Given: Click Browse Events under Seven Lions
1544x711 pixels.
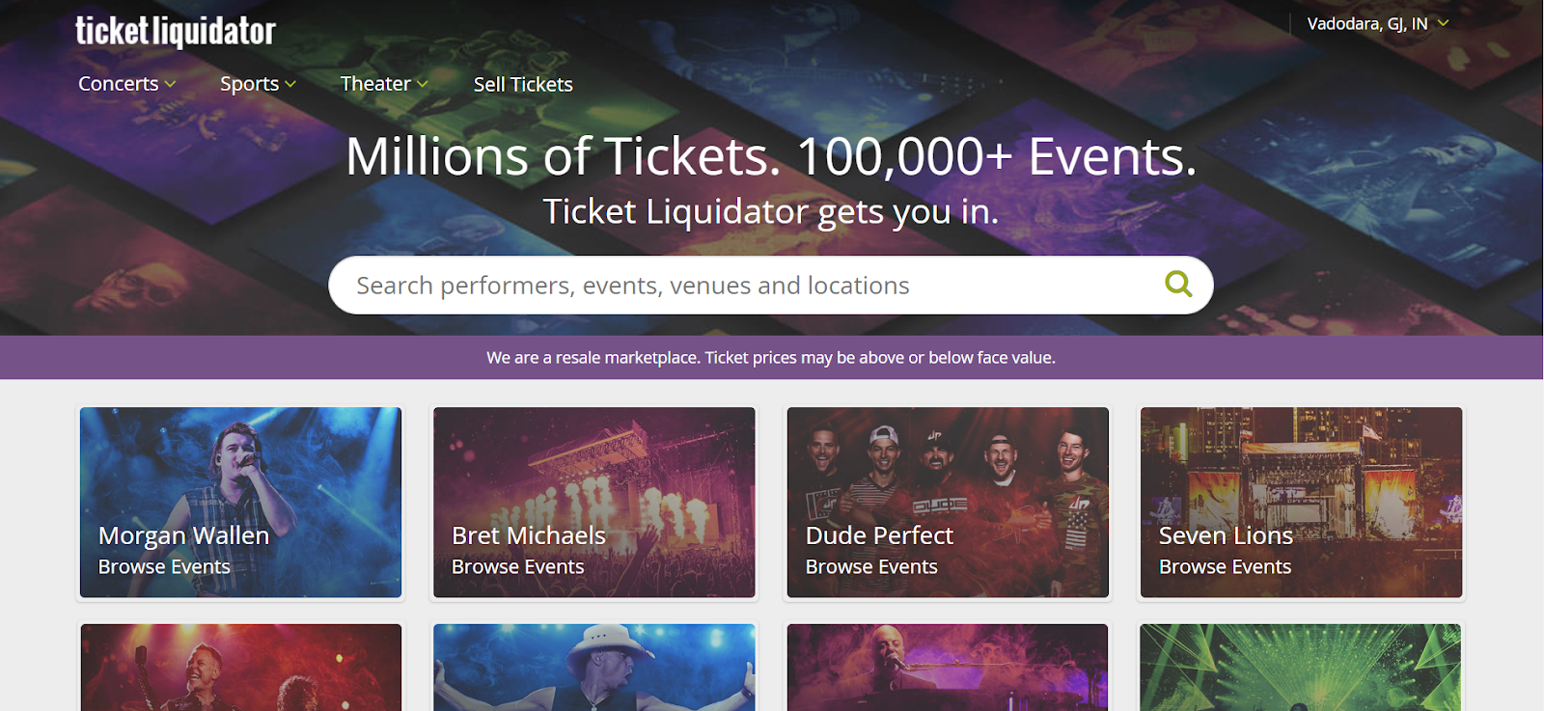Looking at the screenshot, I should click(x=1225, y=567).
